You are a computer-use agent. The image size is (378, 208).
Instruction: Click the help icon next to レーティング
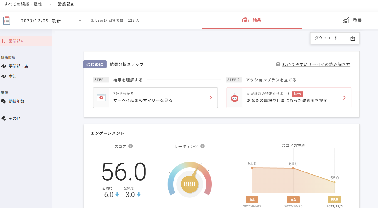pyautogui.click(x=203, y=146)
